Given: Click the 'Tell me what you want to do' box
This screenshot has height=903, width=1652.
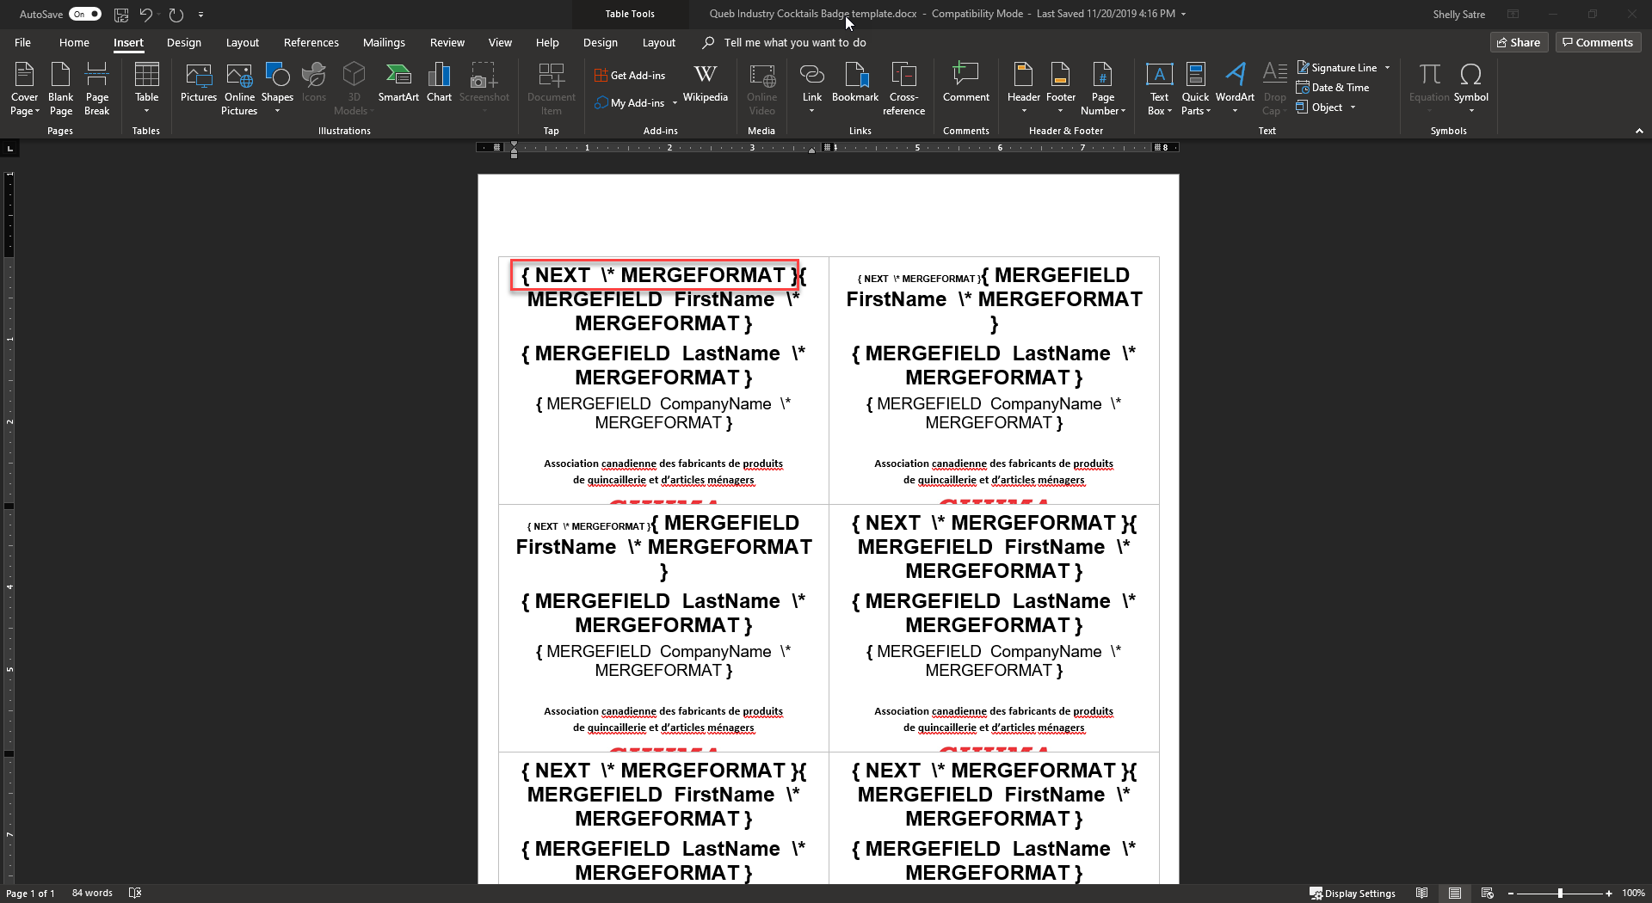Looking at the screenshot, I should pos(794,42).
